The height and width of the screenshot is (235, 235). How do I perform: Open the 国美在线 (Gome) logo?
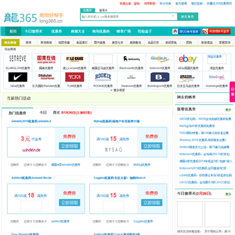[x=46, y=59]
